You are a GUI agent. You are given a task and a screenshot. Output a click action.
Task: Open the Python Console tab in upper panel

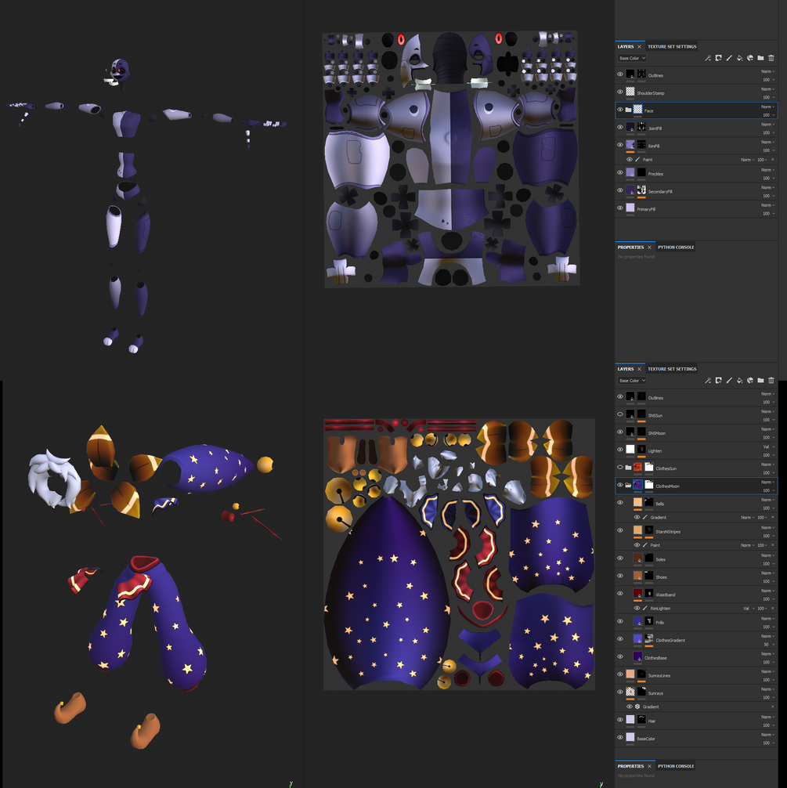(676, 248)
